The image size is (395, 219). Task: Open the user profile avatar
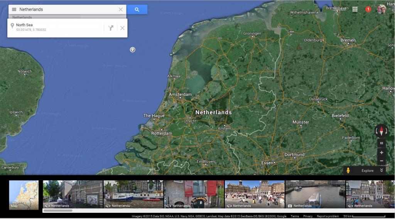click(x=381, y=9)
